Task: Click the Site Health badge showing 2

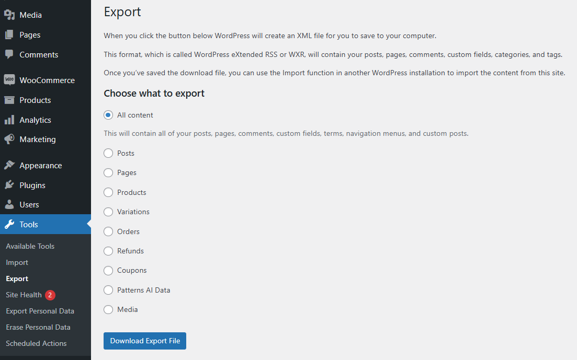Action: [x=50, y=295]
